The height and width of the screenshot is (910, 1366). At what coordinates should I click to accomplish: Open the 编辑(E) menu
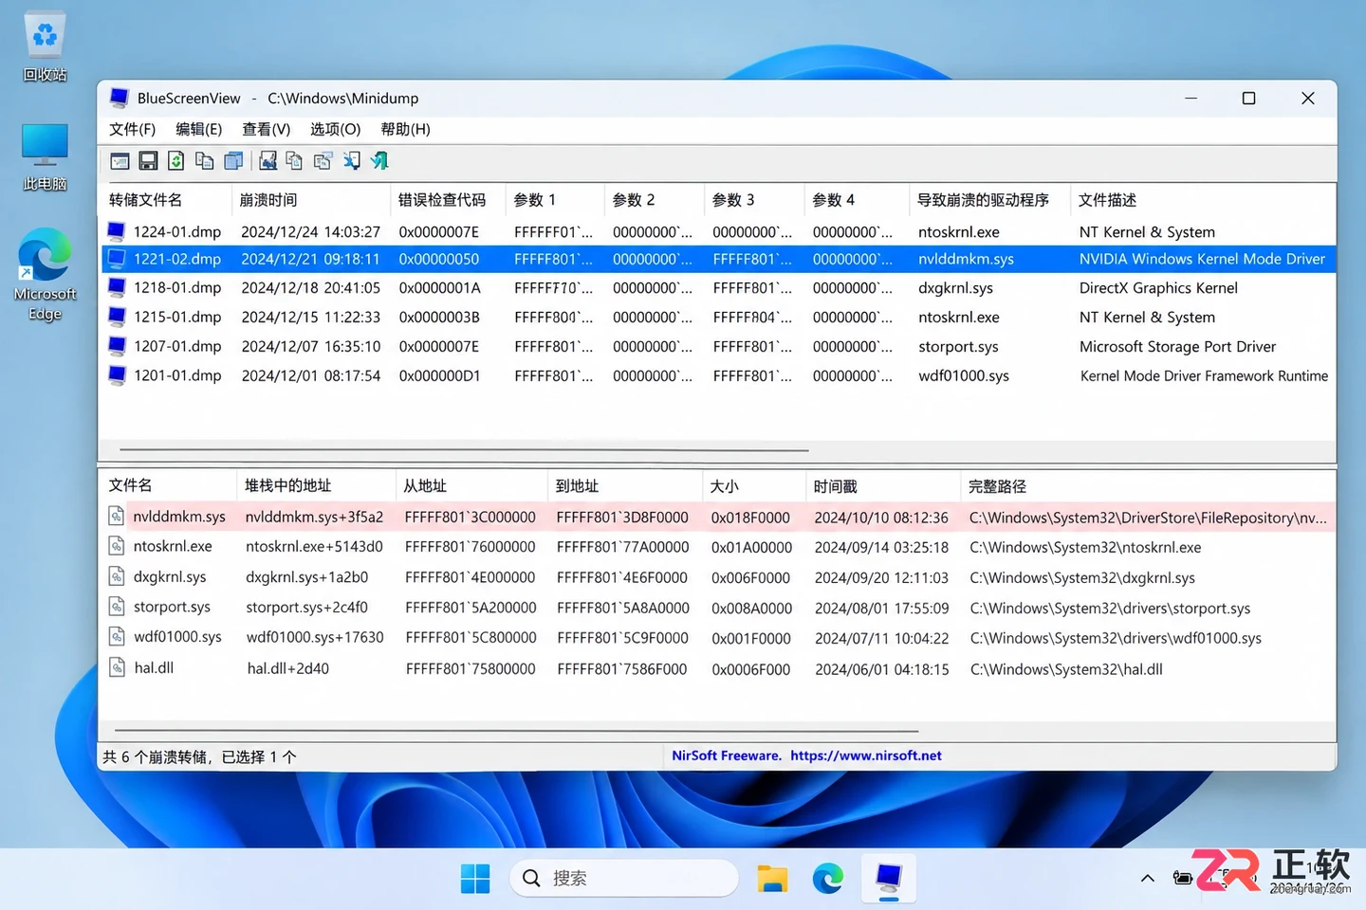point(198,129)
